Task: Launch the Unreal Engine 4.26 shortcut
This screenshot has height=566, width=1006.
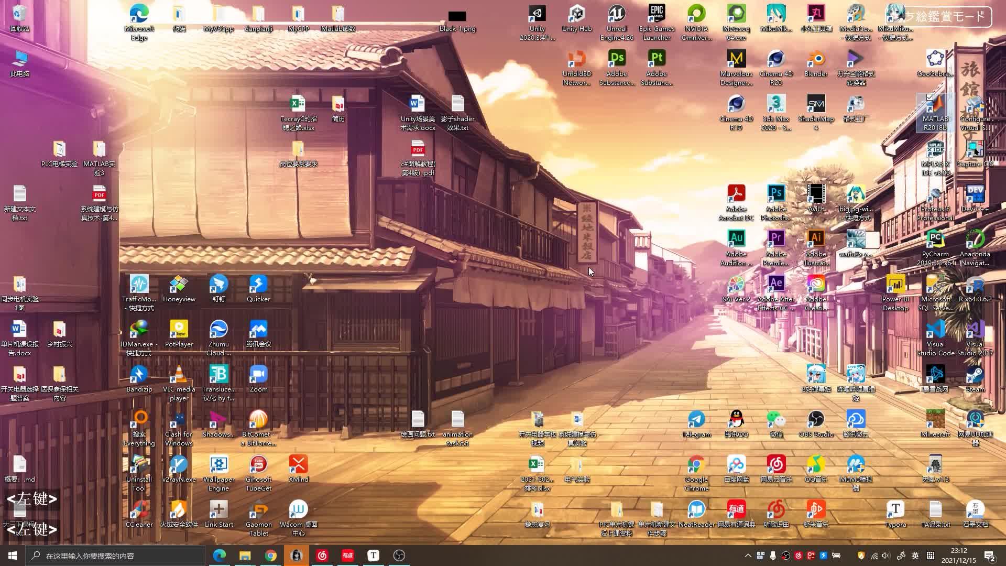Action: (617, 23)
